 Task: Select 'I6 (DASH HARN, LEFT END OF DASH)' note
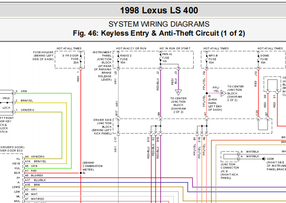(x=215, y=103)
